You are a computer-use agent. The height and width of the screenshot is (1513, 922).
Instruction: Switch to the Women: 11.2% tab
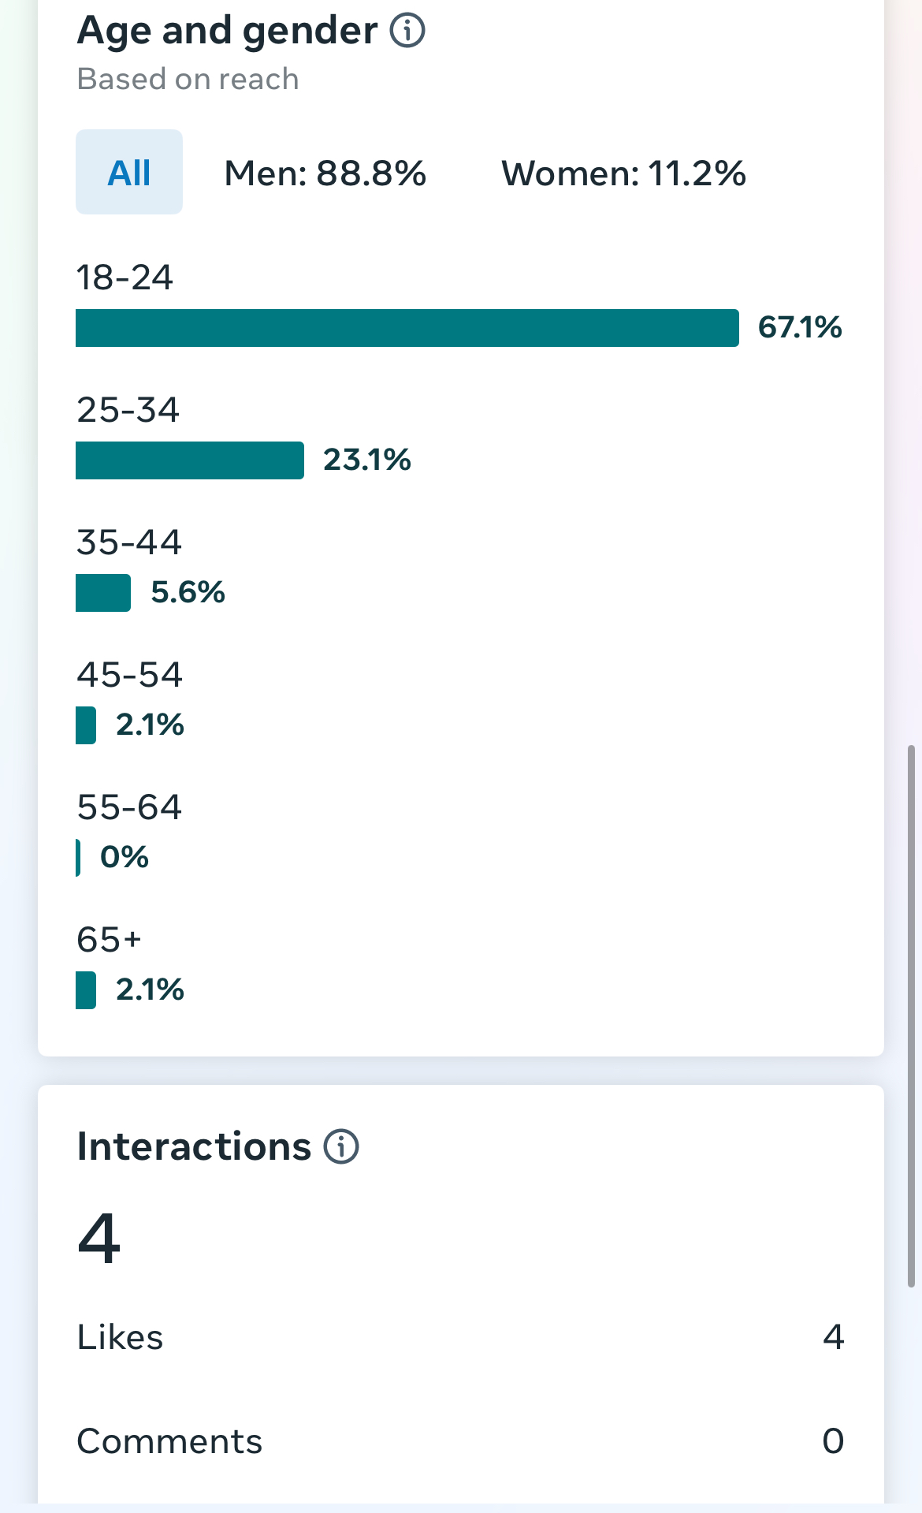[623, 173]
